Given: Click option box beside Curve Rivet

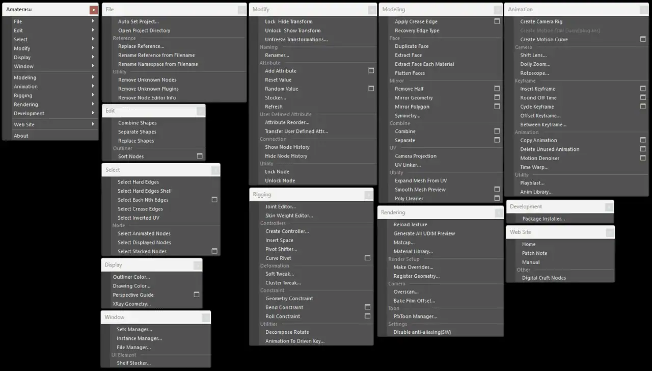Looking at the screenshot, I should [367, 258].
